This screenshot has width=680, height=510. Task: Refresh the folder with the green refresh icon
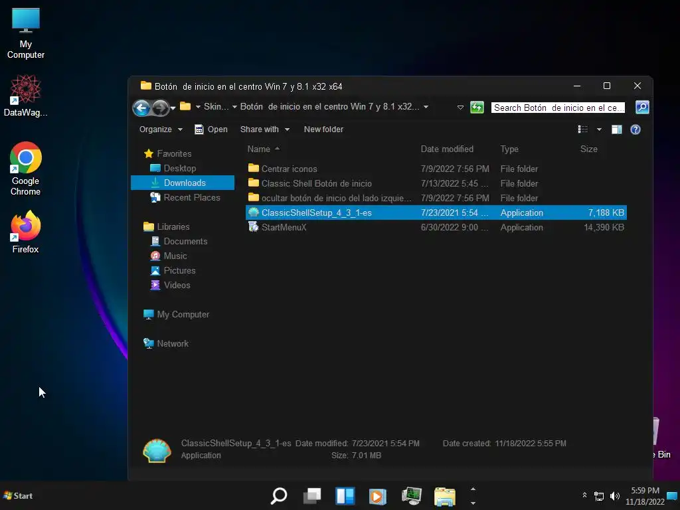pyautogui.click(x=477, y=107)
